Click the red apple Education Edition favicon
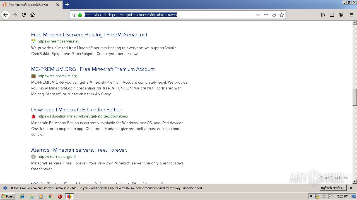Image resolution: width=357 pixels, height=200 pixels. (x=33, y=116)
